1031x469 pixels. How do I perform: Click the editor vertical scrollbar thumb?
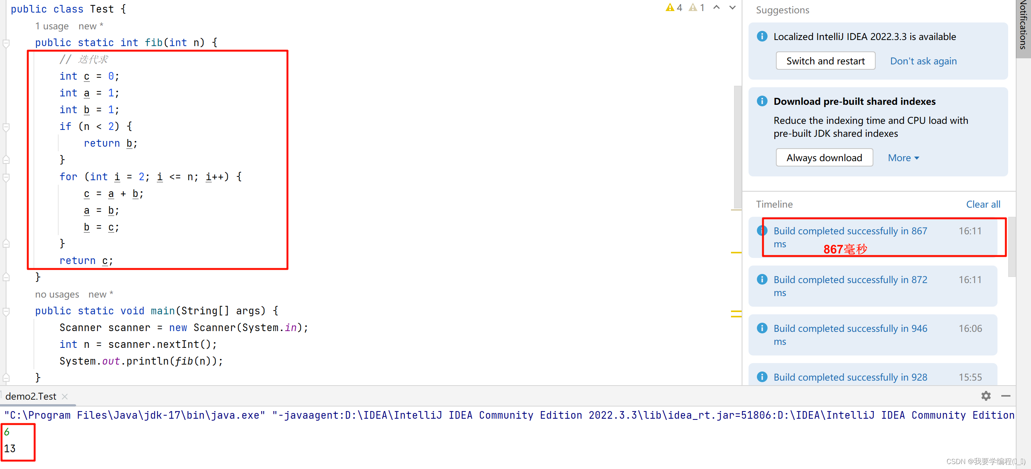pos(737,146)
